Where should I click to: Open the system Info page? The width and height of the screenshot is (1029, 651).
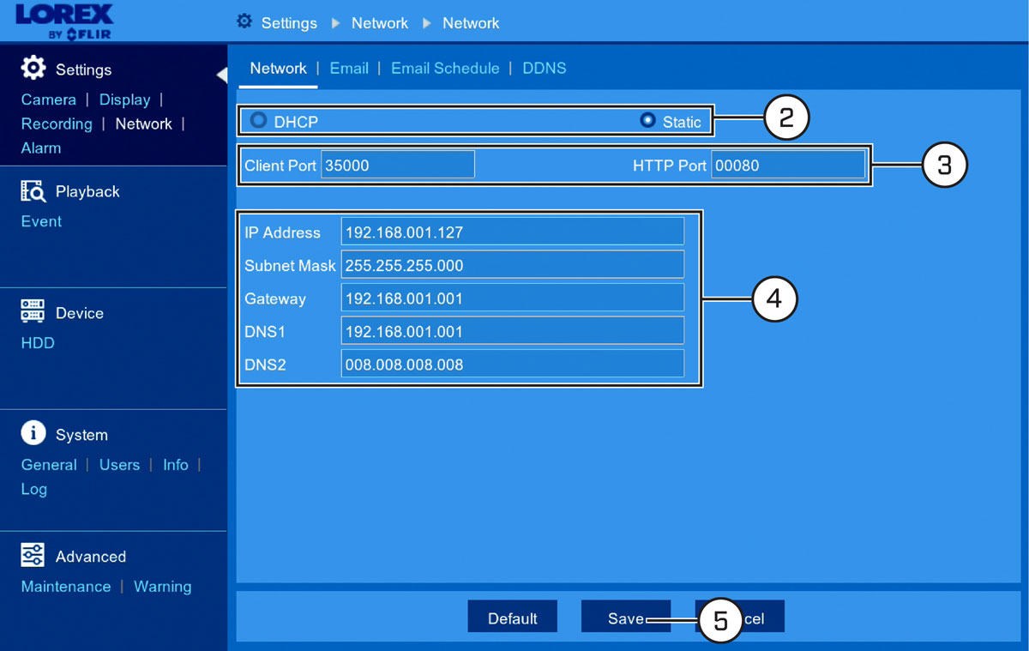(x=176, y=465)
